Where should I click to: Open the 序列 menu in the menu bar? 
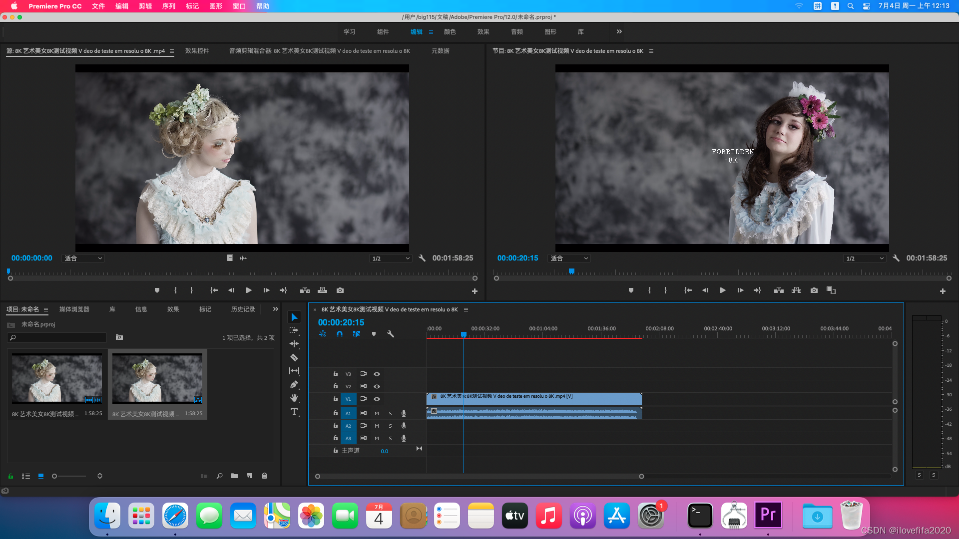point(169,6)
